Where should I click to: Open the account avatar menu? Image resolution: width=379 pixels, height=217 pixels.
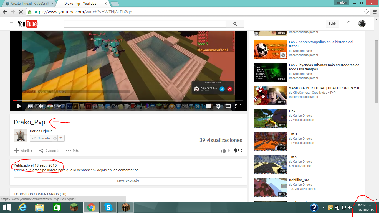pyautogui.click(x=362, y=24)
